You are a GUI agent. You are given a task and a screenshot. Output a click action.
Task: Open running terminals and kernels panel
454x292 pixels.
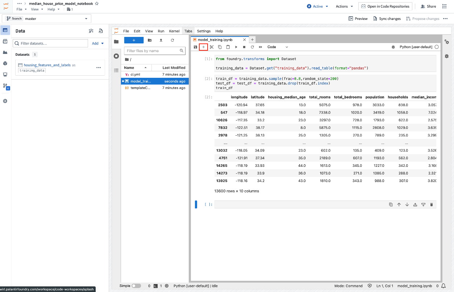[116, 56]
